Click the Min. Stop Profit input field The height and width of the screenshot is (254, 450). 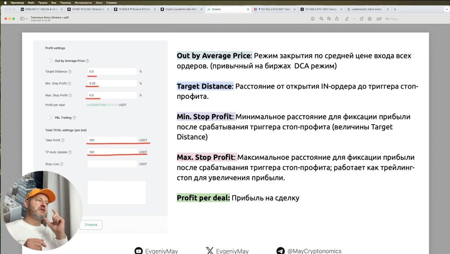pyautogui.click(x=112, y=83)
